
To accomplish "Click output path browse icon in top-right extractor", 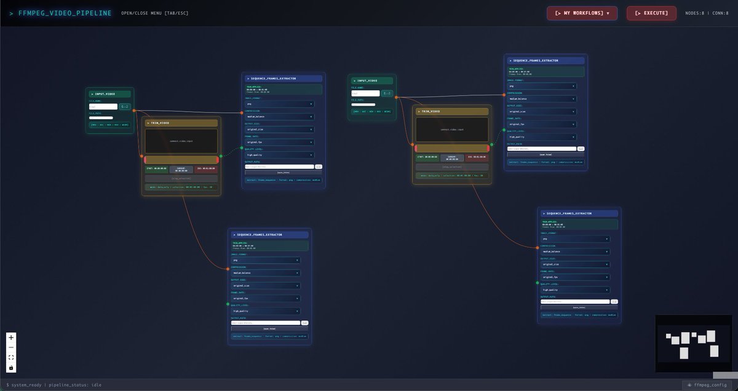I will 581,149.
